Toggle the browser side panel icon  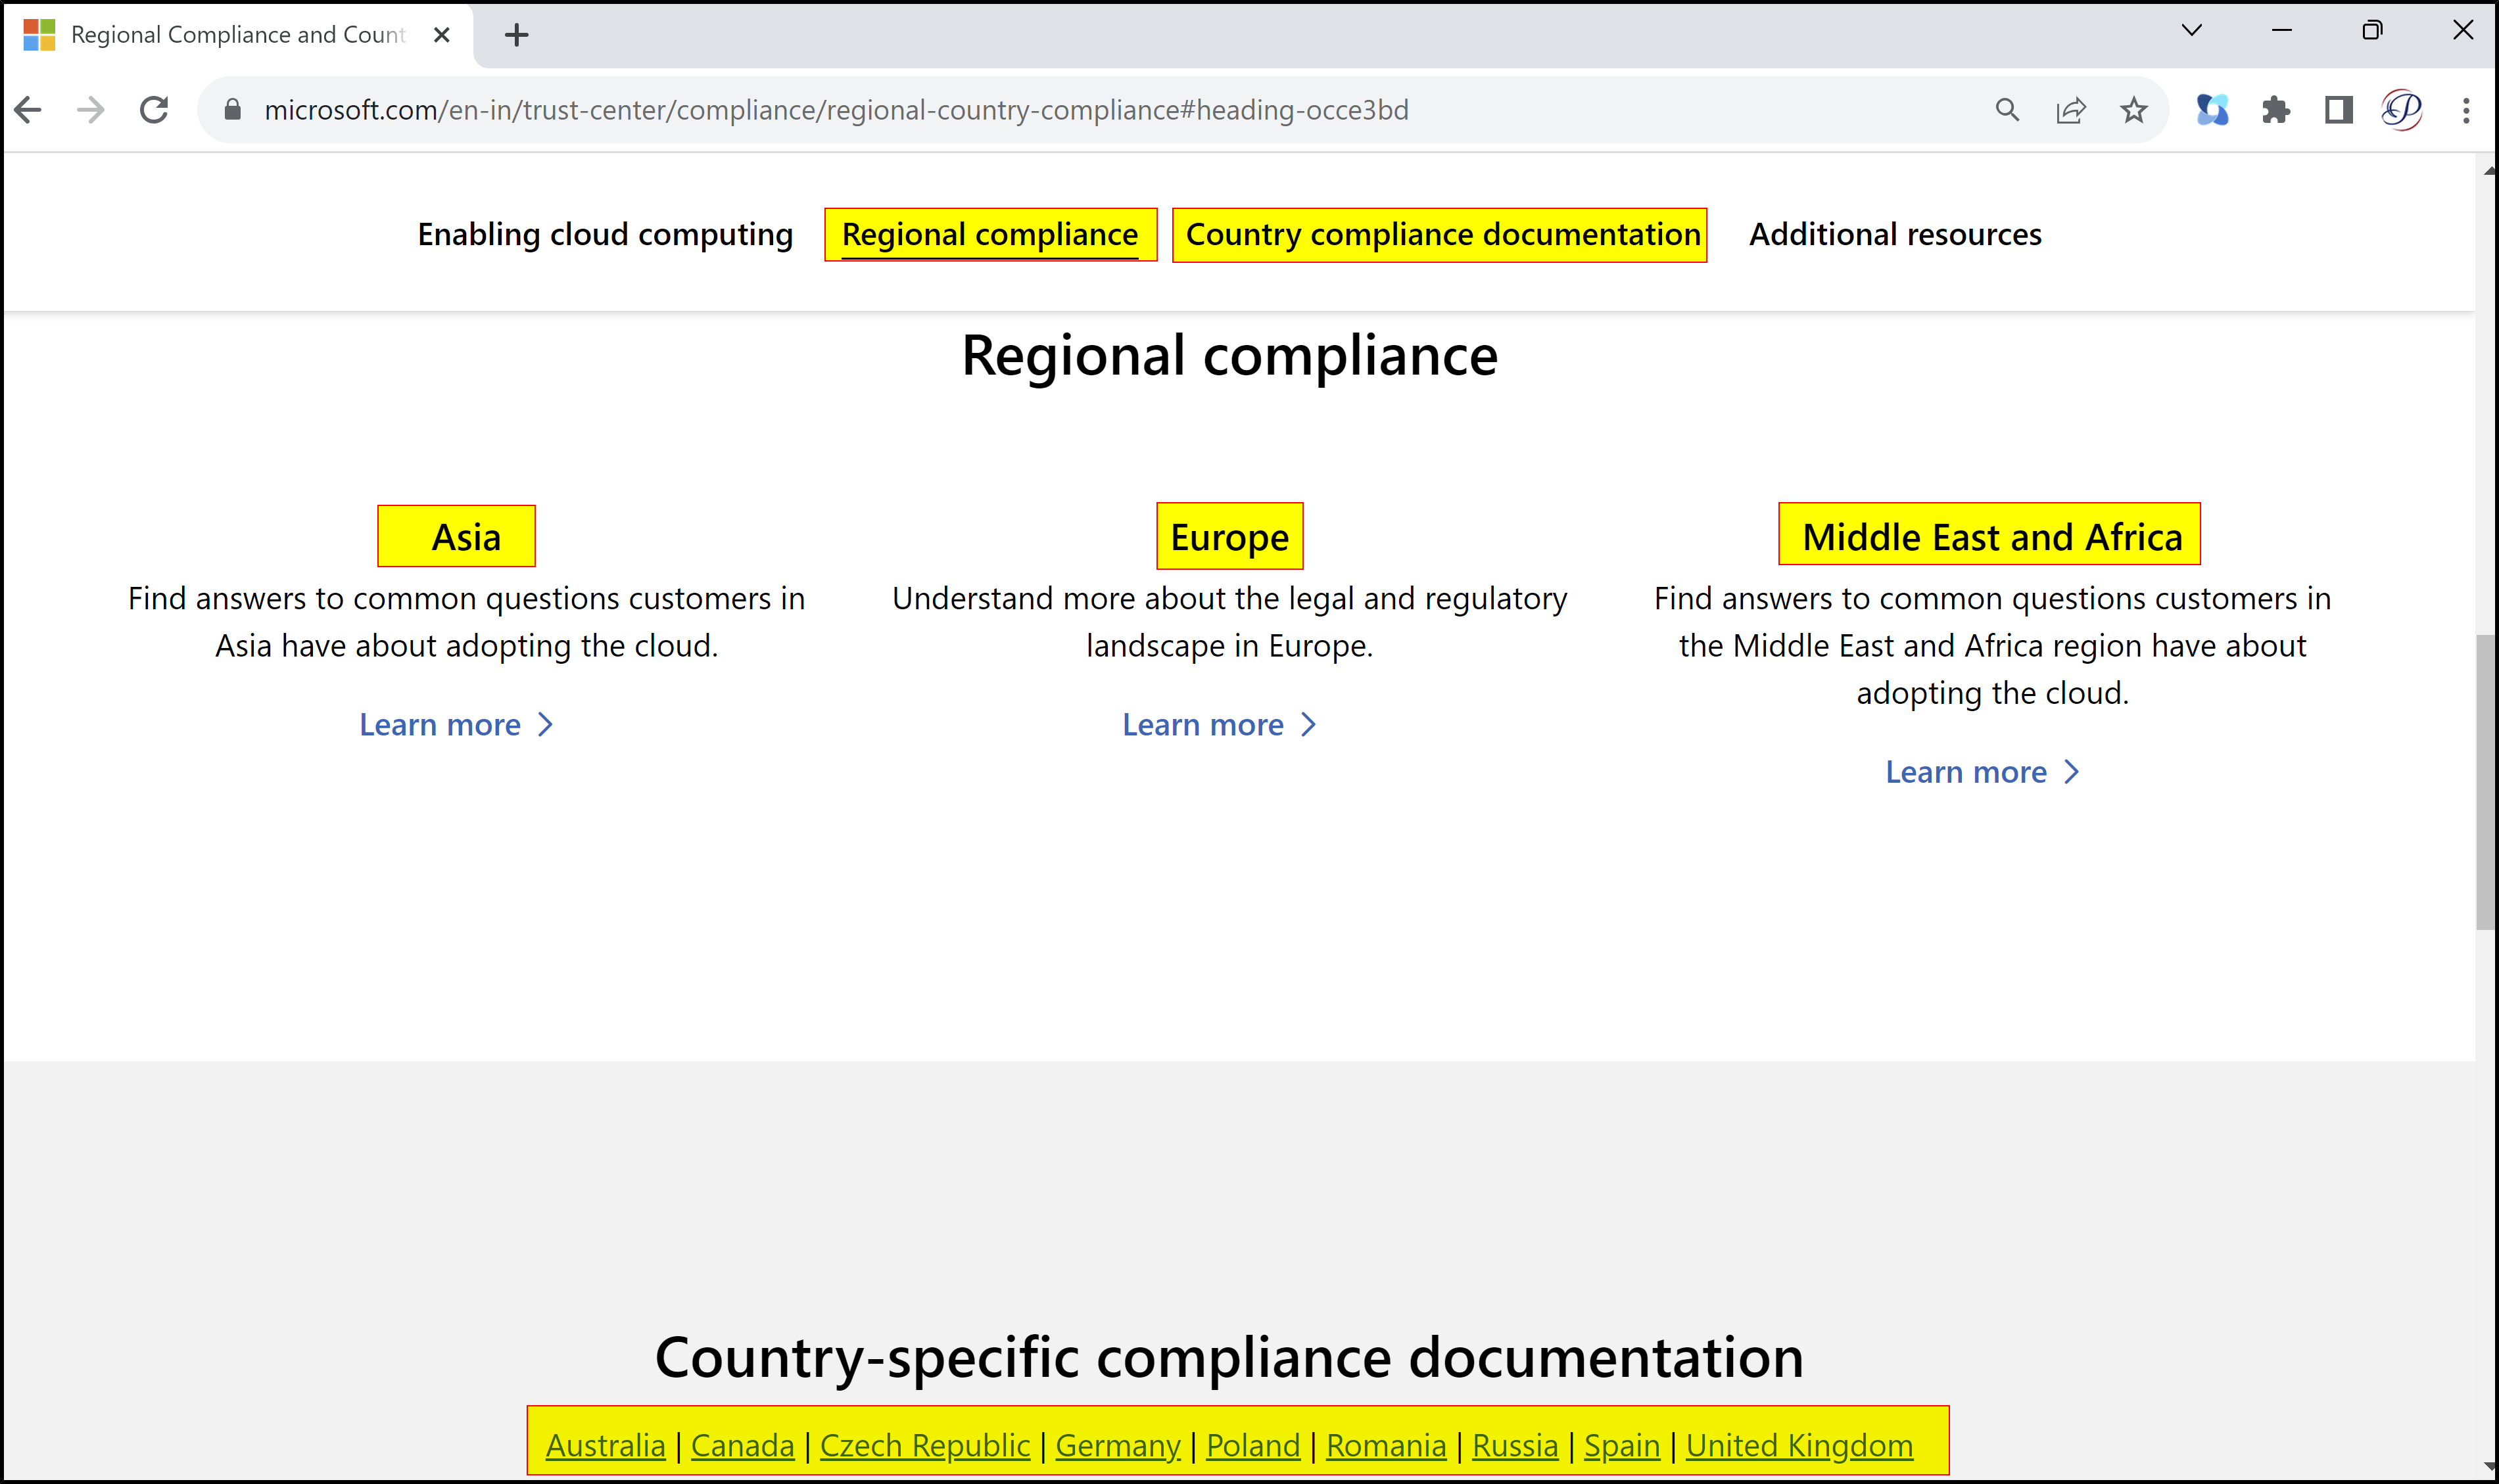(x=2338, y=110)
